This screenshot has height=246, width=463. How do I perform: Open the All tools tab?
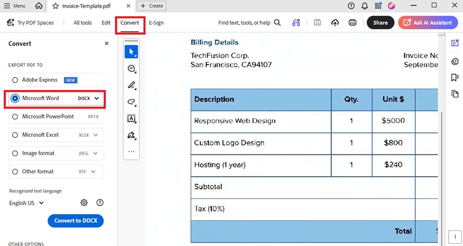(x=82, y=23)
